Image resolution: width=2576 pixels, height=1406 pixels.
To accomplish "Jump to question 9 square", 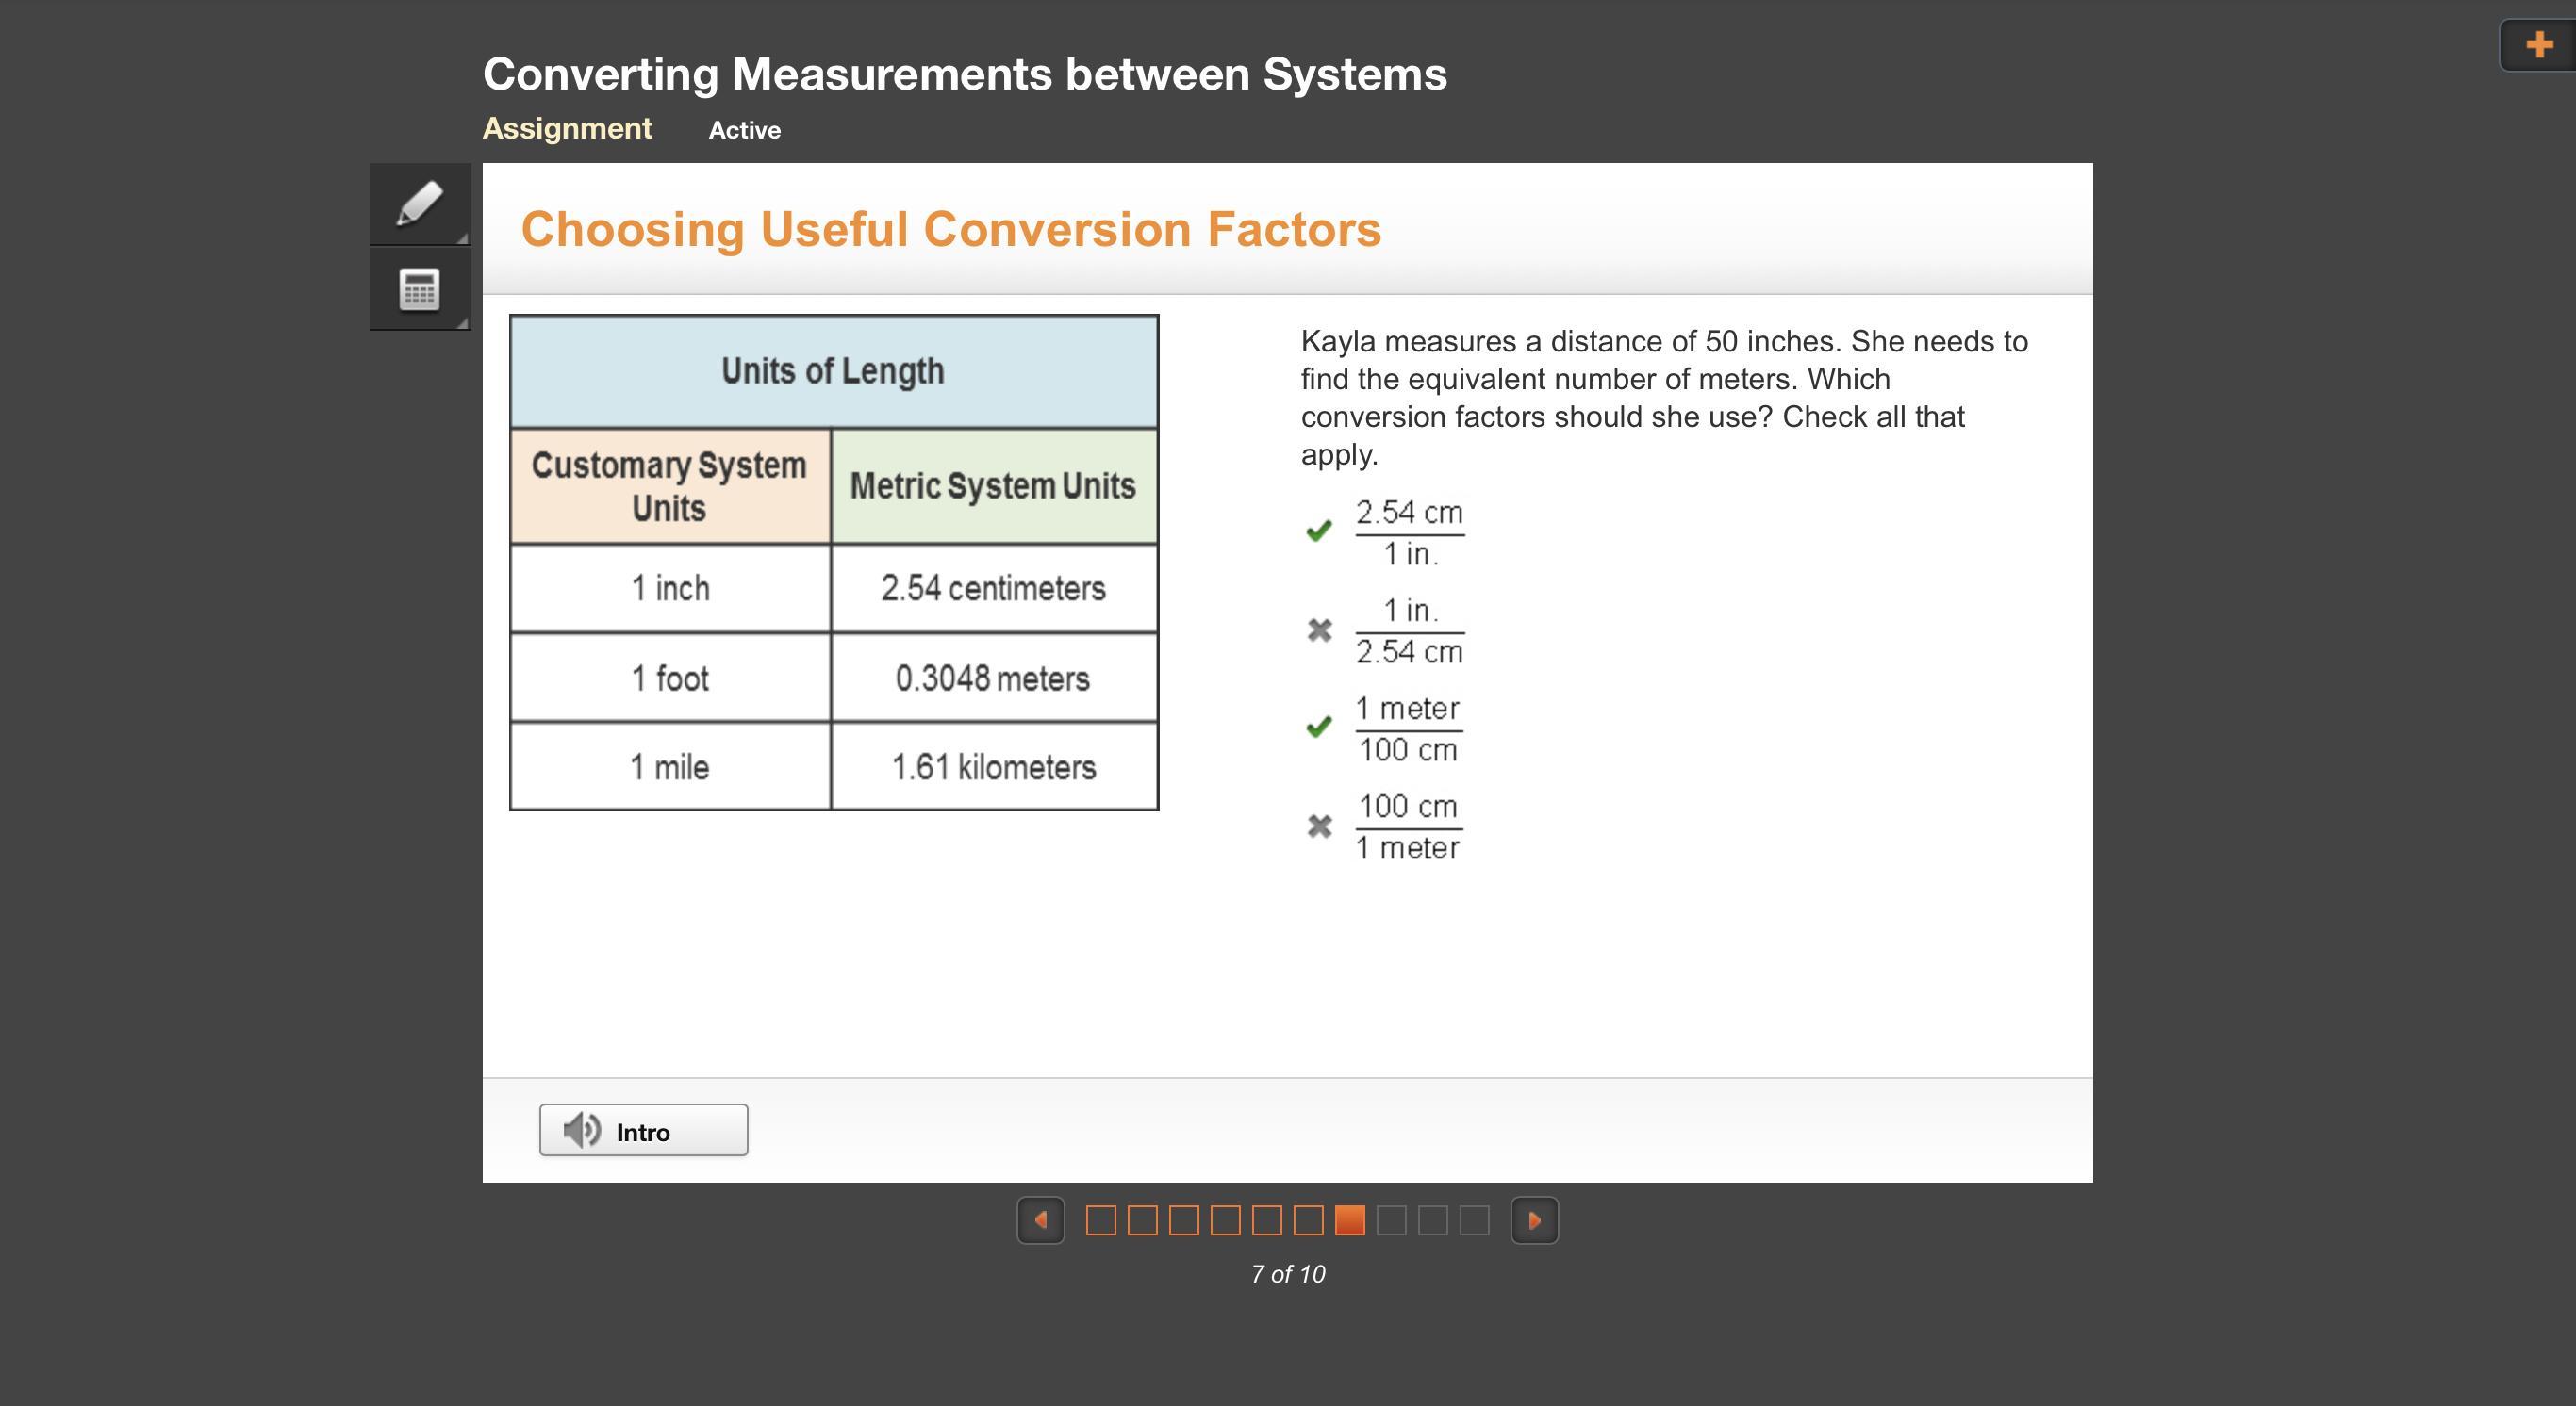I will [1432, 1220].
